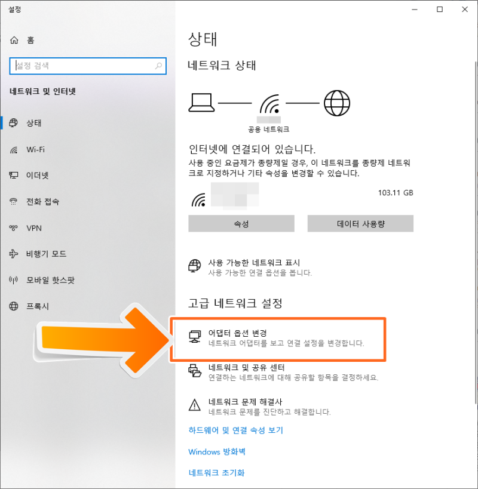The width and height of the screenshot is (478, 489).
Task: Click the 비행기 모드 airplane icon
Action: tap(13, 254)
